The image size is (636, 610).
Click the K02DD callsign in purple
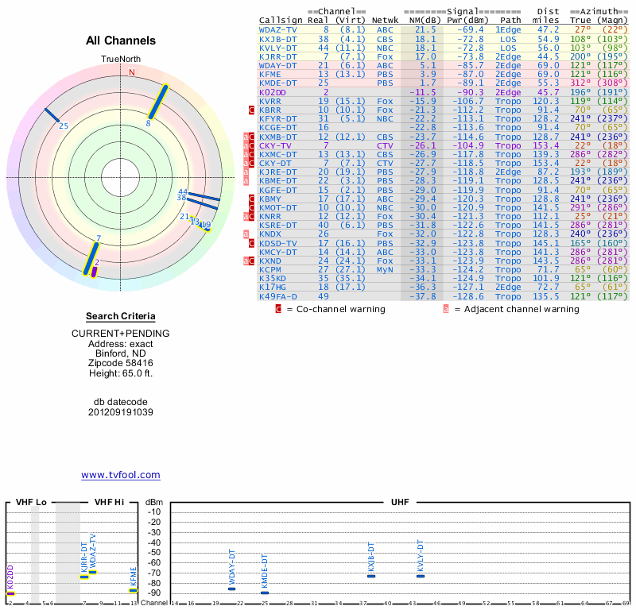tap(272, 92)
